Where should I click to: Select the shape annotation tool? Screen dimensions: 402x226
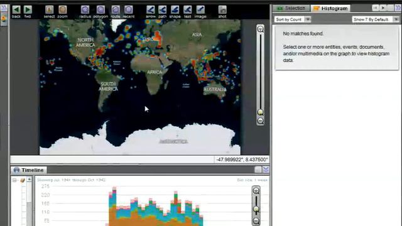tap(175, 12)
